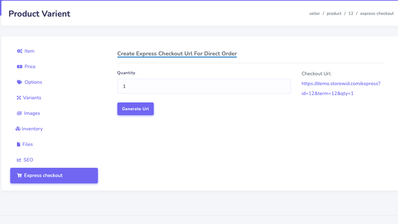Viewport: 398px width, 224px height.
Task: Click breadcrumb item 12
Action: click(x=351, y=13)
